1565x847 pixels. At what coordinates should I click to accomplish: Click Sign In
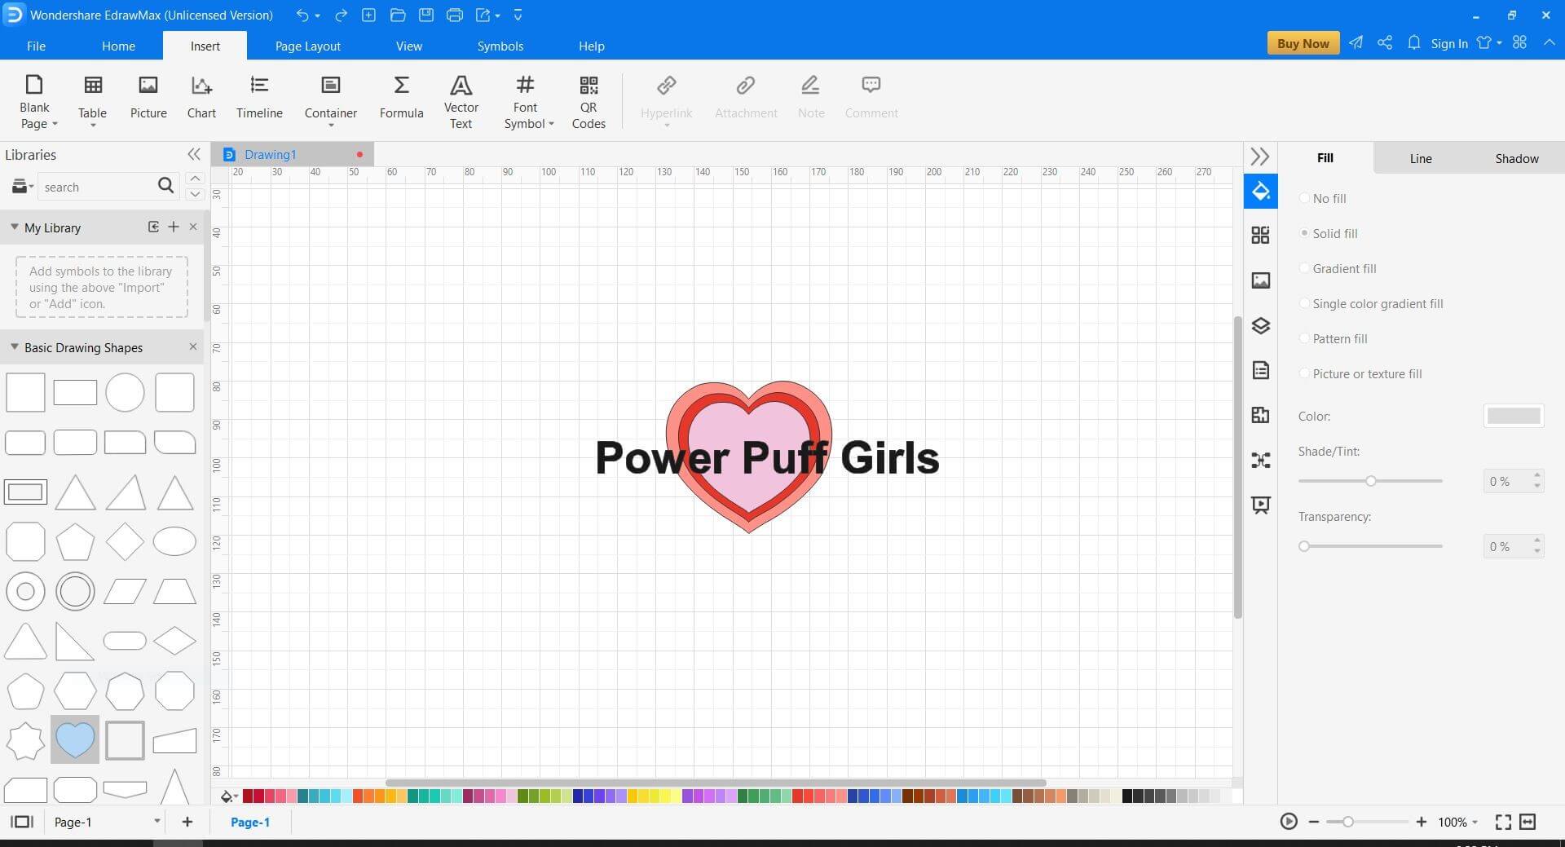pyautogui.click(x=1448, y=43)
